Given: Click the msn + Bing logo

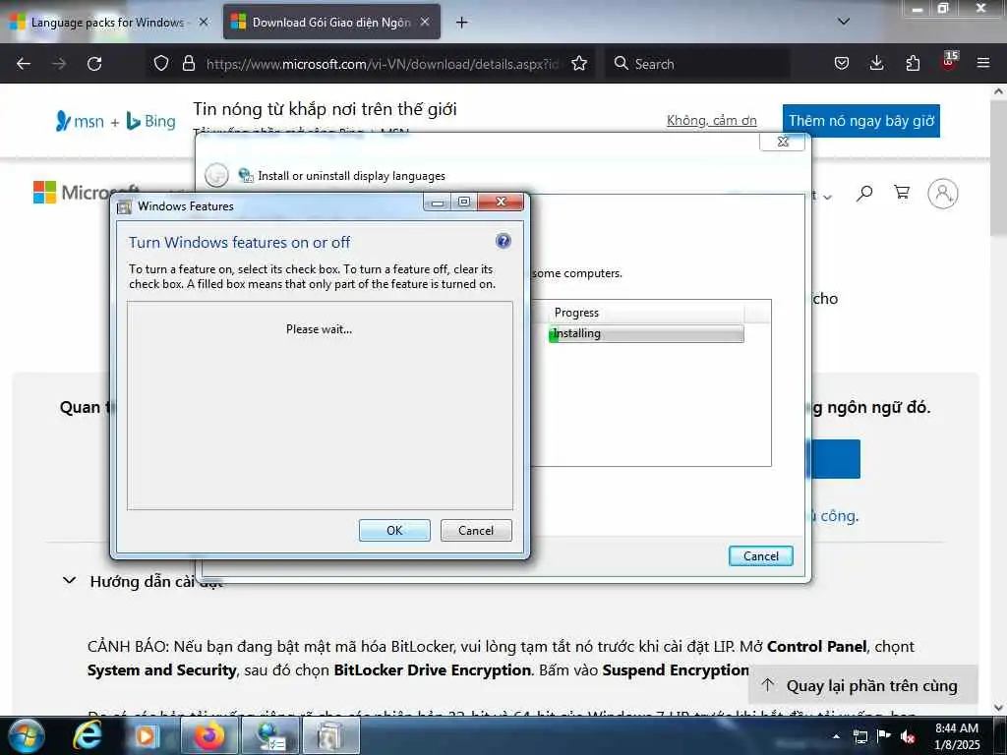Looking at the screenshot, I should click(116, 121).
